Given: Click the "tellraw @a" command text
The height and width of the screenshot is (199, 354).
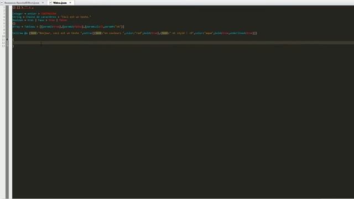Looking at the screenshot, I should coord(20,33).
